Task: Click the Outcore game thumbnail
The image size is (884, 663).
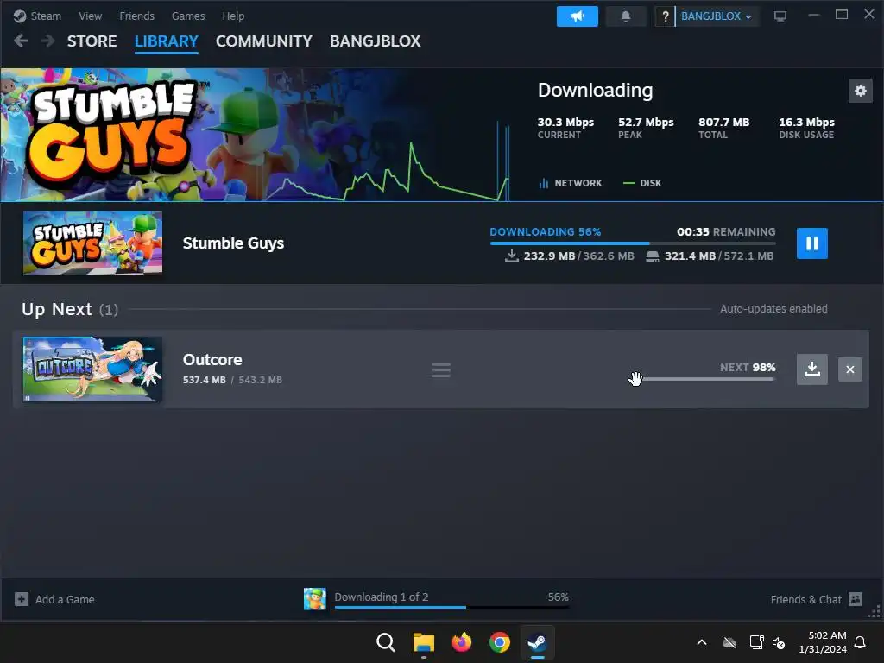Action: click(x=92, y=369)
